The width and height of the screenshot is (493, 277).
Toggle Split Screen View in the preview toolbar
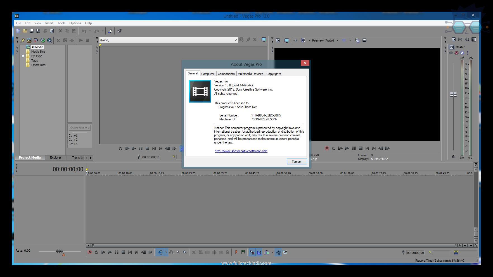(x=304, y=40)
